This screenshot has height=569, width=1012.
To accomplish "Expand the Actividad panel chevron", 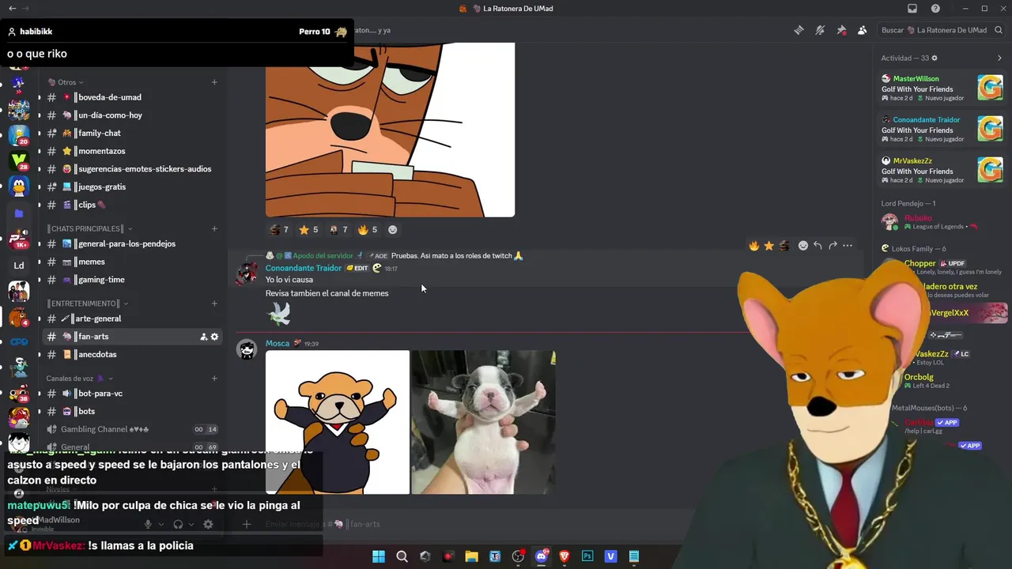I will tap(999, 58).
